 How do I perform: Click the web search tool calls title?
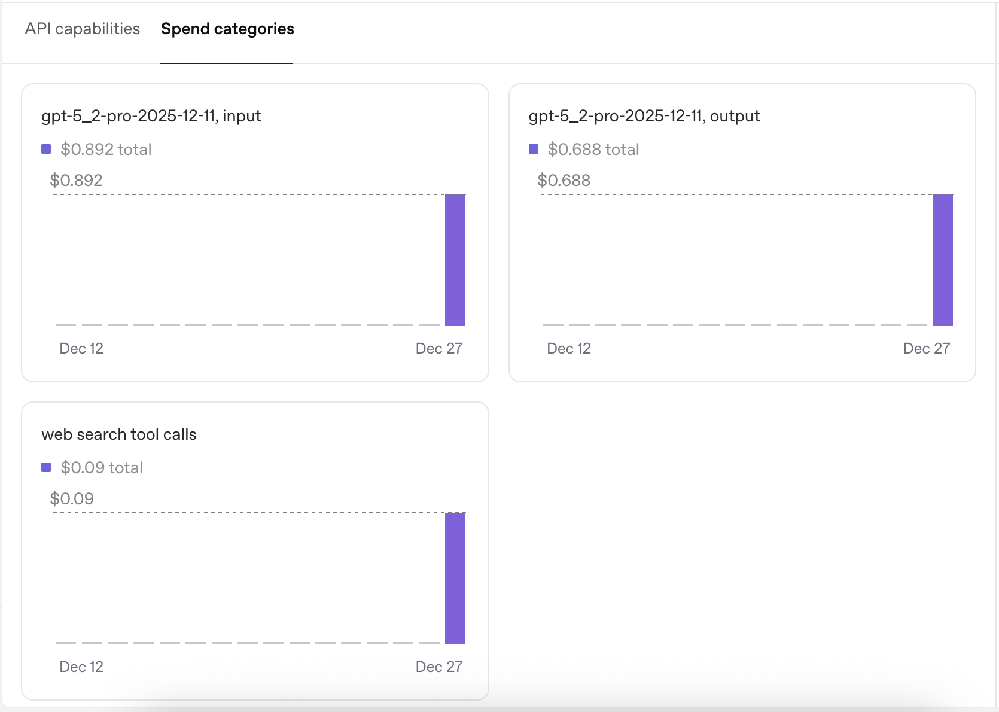(x=119, y=434)
